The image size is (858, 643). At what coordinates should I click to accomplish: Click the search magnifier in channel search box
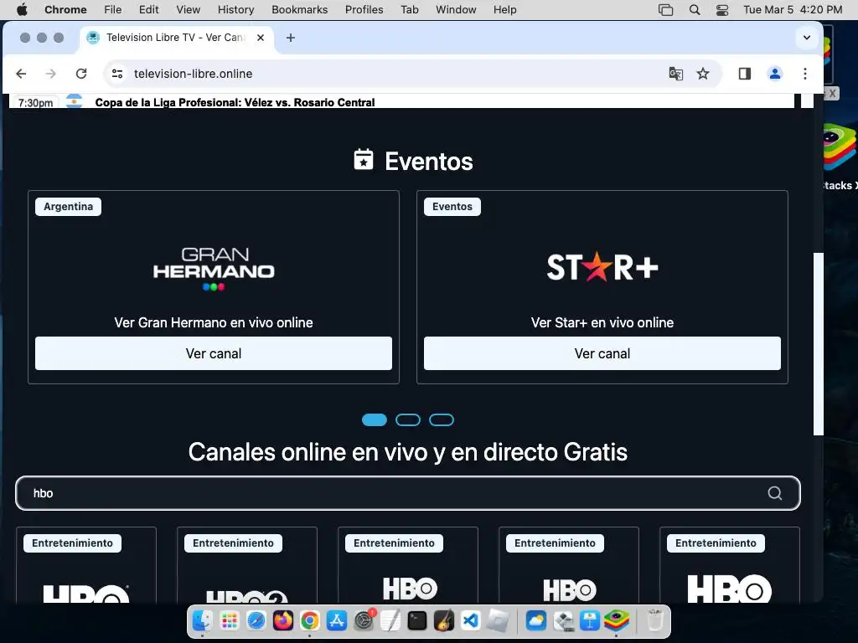(x=775, y=493)
